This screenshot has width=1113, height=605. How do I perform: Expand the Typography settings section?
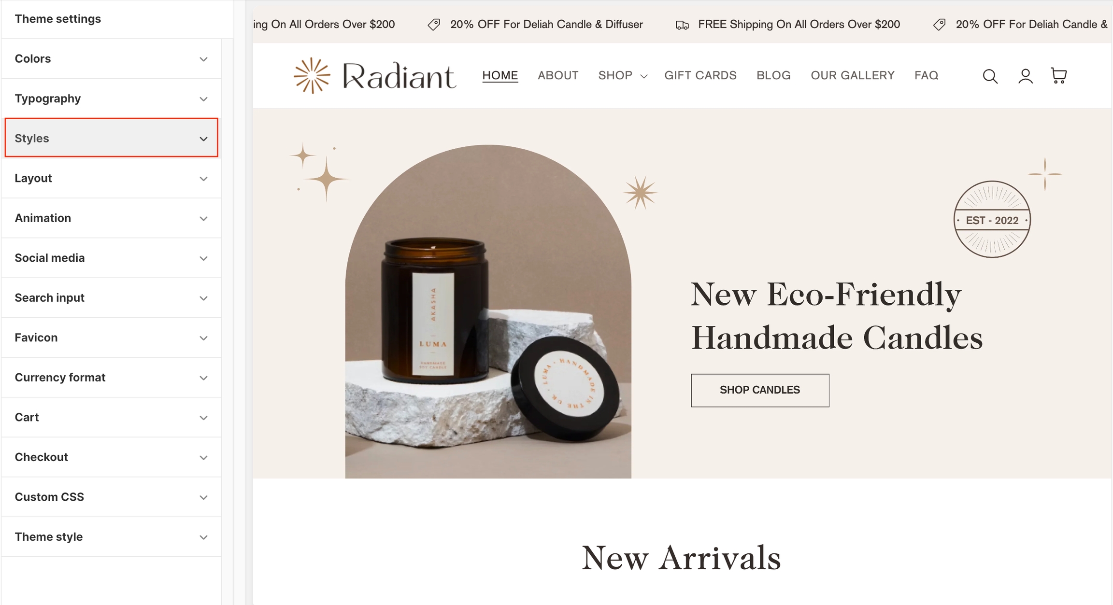[x=112, y=98]
